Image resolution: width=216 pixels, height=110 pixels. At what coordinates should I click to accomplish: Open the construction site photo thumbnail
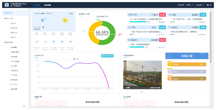(x=142, y=75)
